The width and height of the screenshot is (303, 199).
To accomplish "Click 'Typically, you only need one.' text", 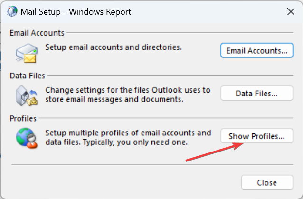I will coord(135,142).
